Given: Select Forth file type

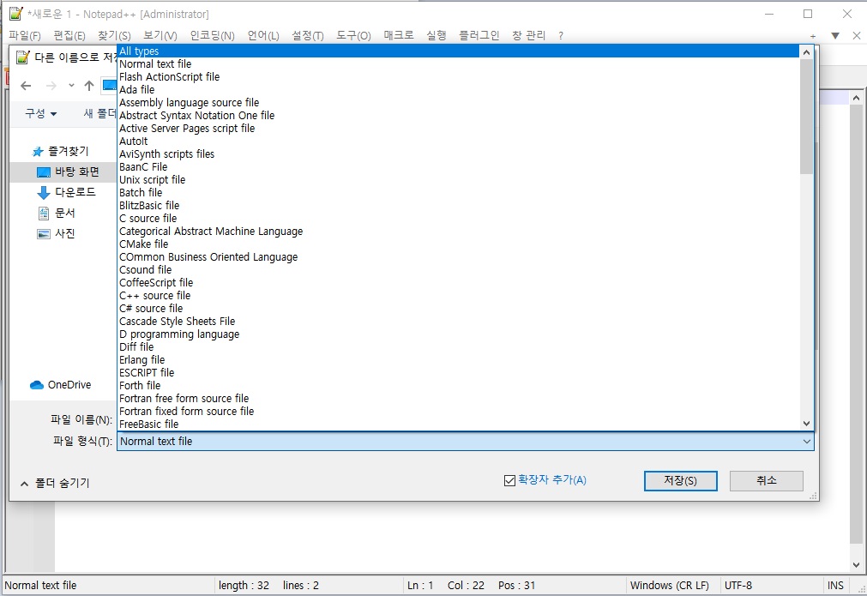Looking at the screenshot, I should [x=459, y=385].
